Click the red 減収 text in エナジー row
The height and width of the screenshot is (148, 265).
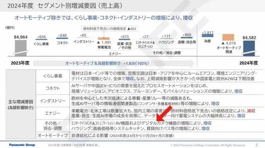[251, 111]
